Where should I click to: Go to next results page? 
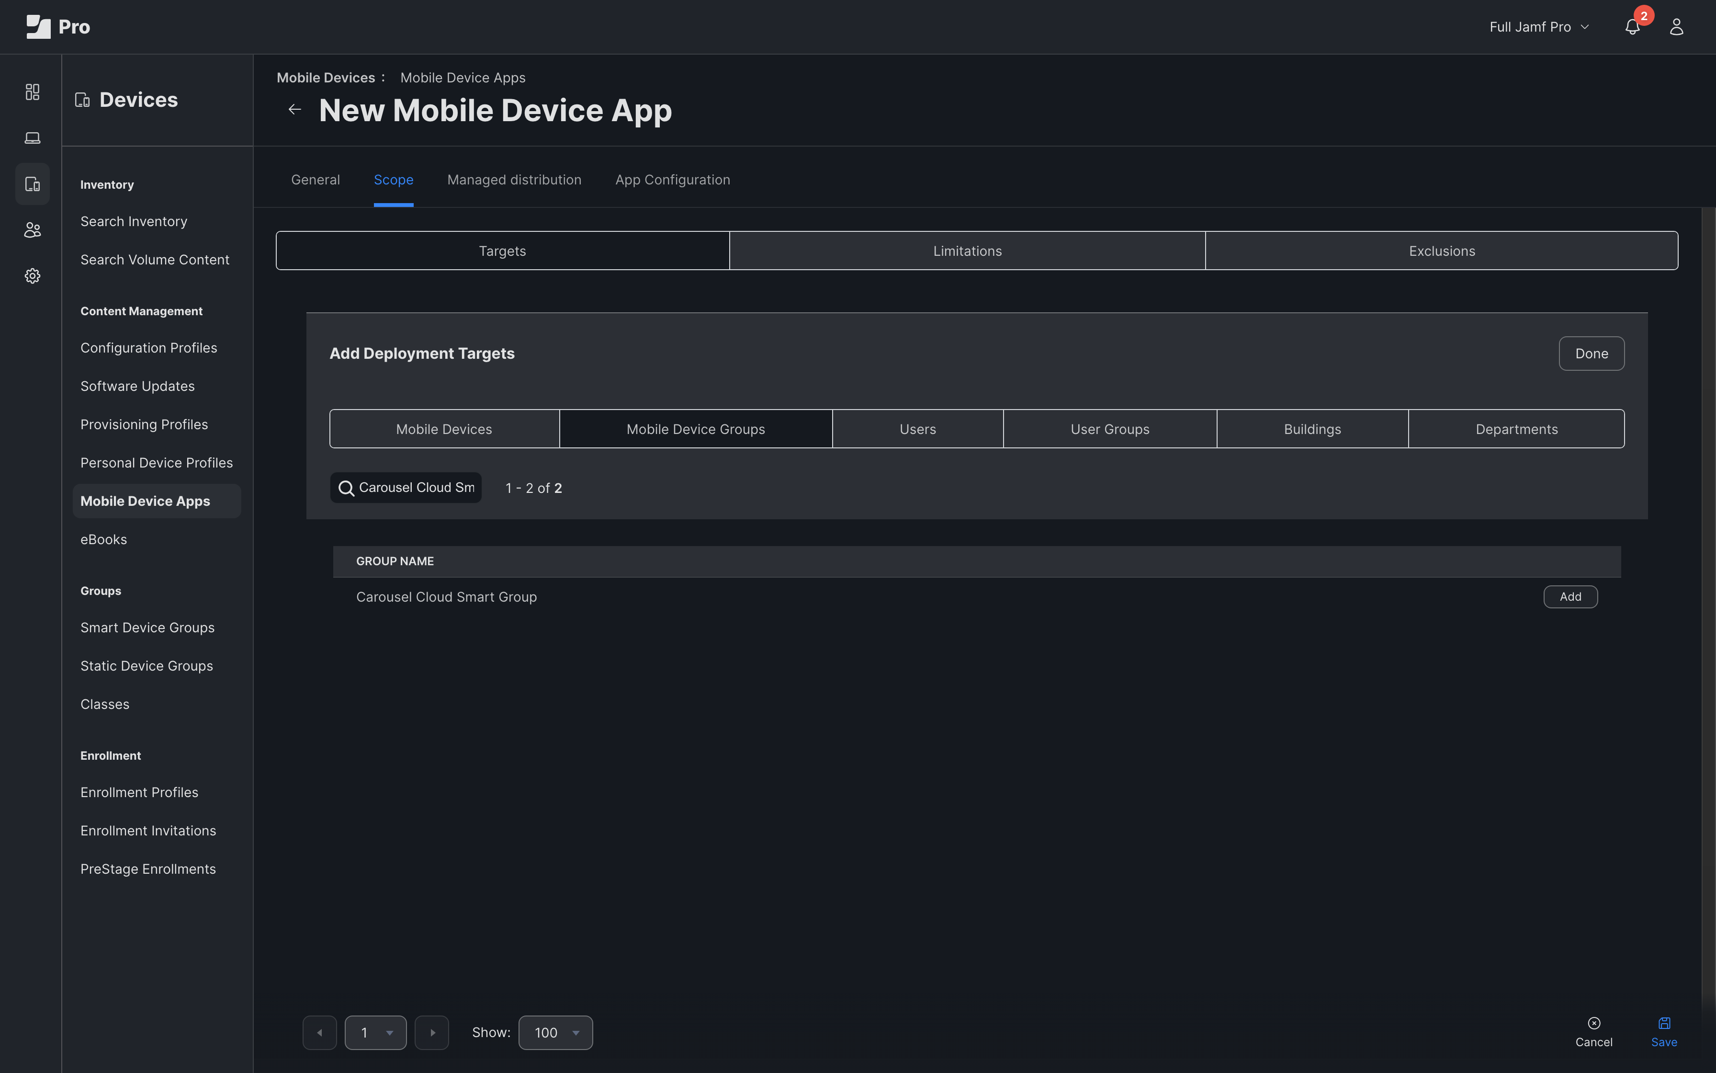click(432, 1033)
